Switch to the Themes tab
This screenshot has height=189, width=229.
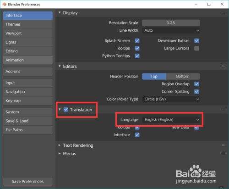tap(28, 24)
